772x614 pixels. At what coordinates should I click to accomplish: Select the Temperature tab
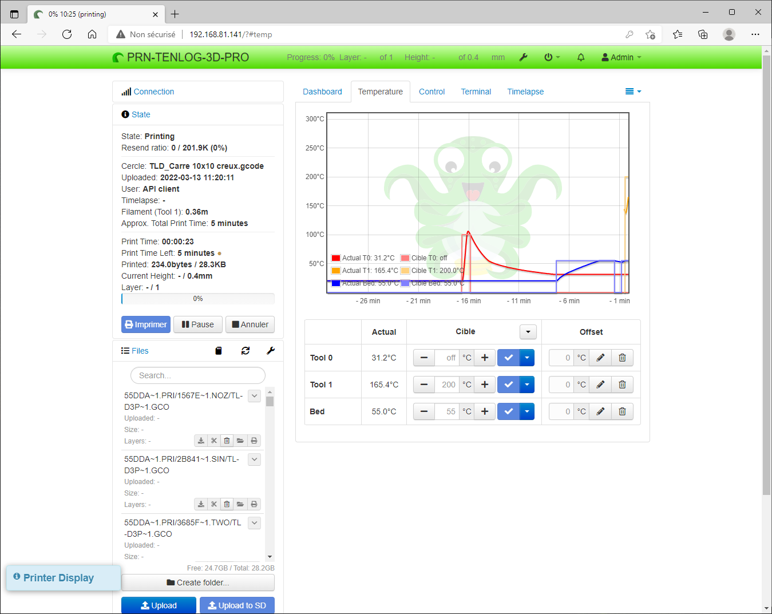pos(381,92)
